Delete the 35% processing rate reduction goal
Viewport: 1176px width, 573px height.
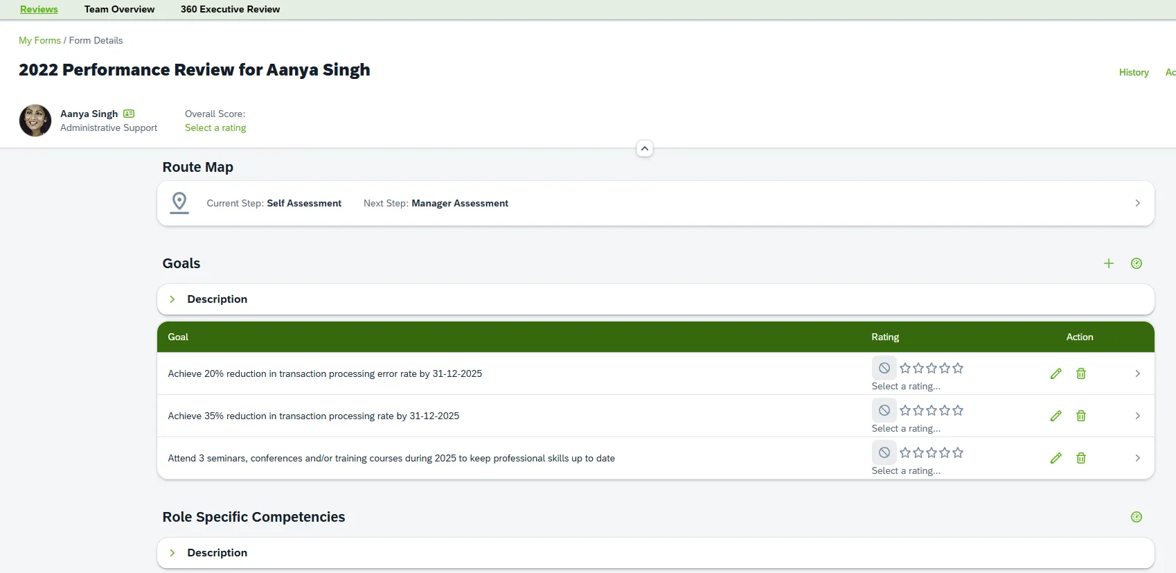click(1081, 416)
